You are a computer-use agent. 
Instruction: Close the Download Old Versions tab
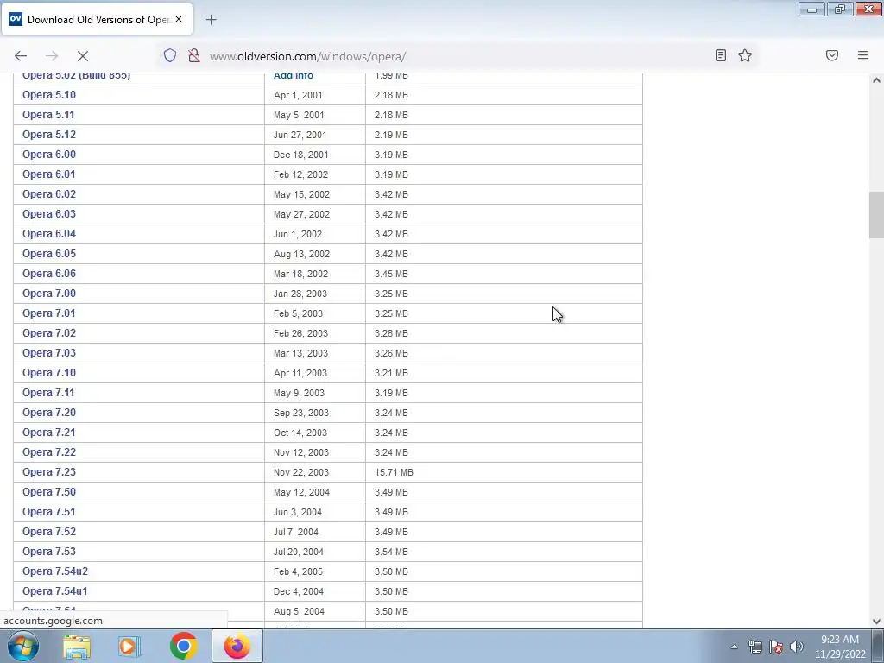(179, 19)
